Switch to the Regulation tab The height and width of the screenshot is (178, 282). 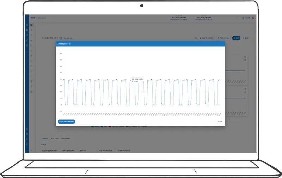point(55,139)
